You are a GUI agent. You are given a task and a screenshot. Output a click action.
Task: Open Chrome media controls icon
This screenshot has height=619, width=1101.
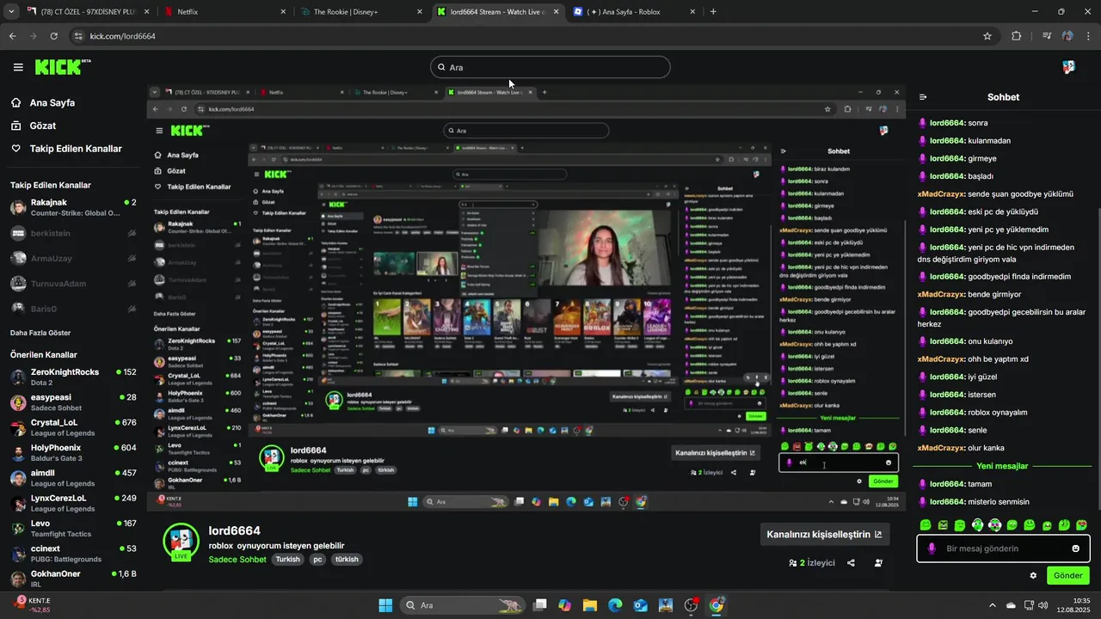1047,36
